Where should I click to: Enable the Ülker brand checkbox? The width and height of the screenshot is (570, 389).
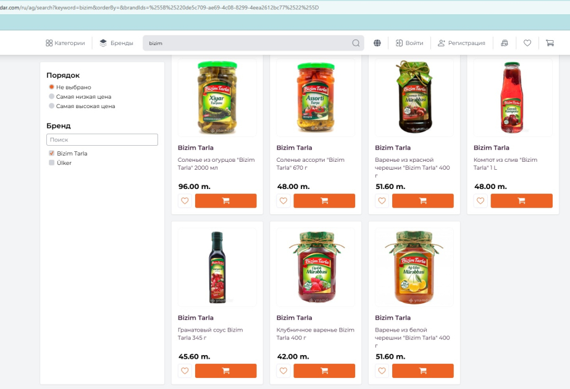pyautogui.click(x=51, y=162)
